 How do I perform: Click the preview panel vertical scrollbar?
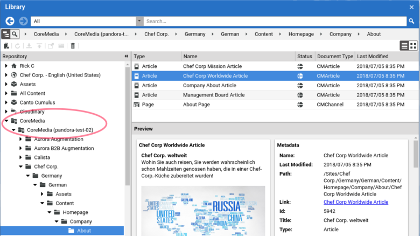click(x=416, y=154)
